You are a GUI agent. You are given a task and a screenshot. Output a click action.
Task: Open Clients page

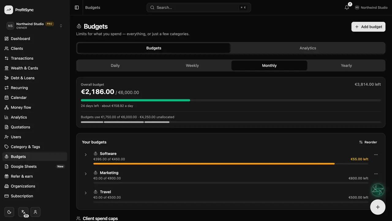[35, 48]
